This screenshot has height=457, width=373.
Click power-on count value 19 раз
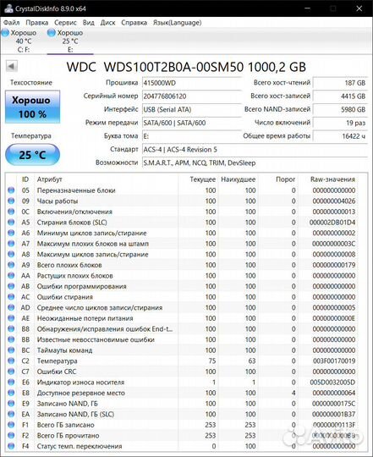coord(340,123)
